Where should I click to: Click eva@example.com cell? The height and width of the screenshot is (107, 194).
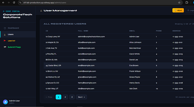[86, 66]
